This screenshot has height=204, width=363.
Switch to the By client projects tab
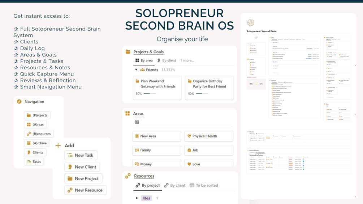tap(167, 61)
